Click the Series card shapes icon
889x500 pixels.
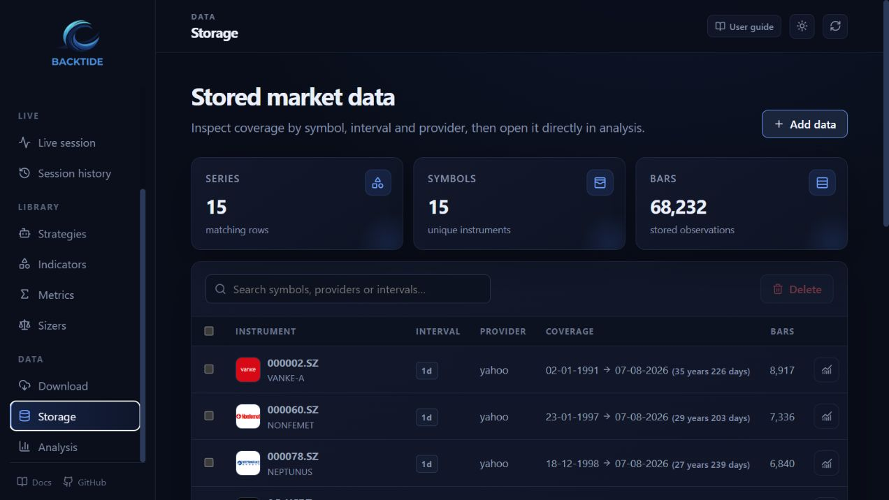coord(378,183)
